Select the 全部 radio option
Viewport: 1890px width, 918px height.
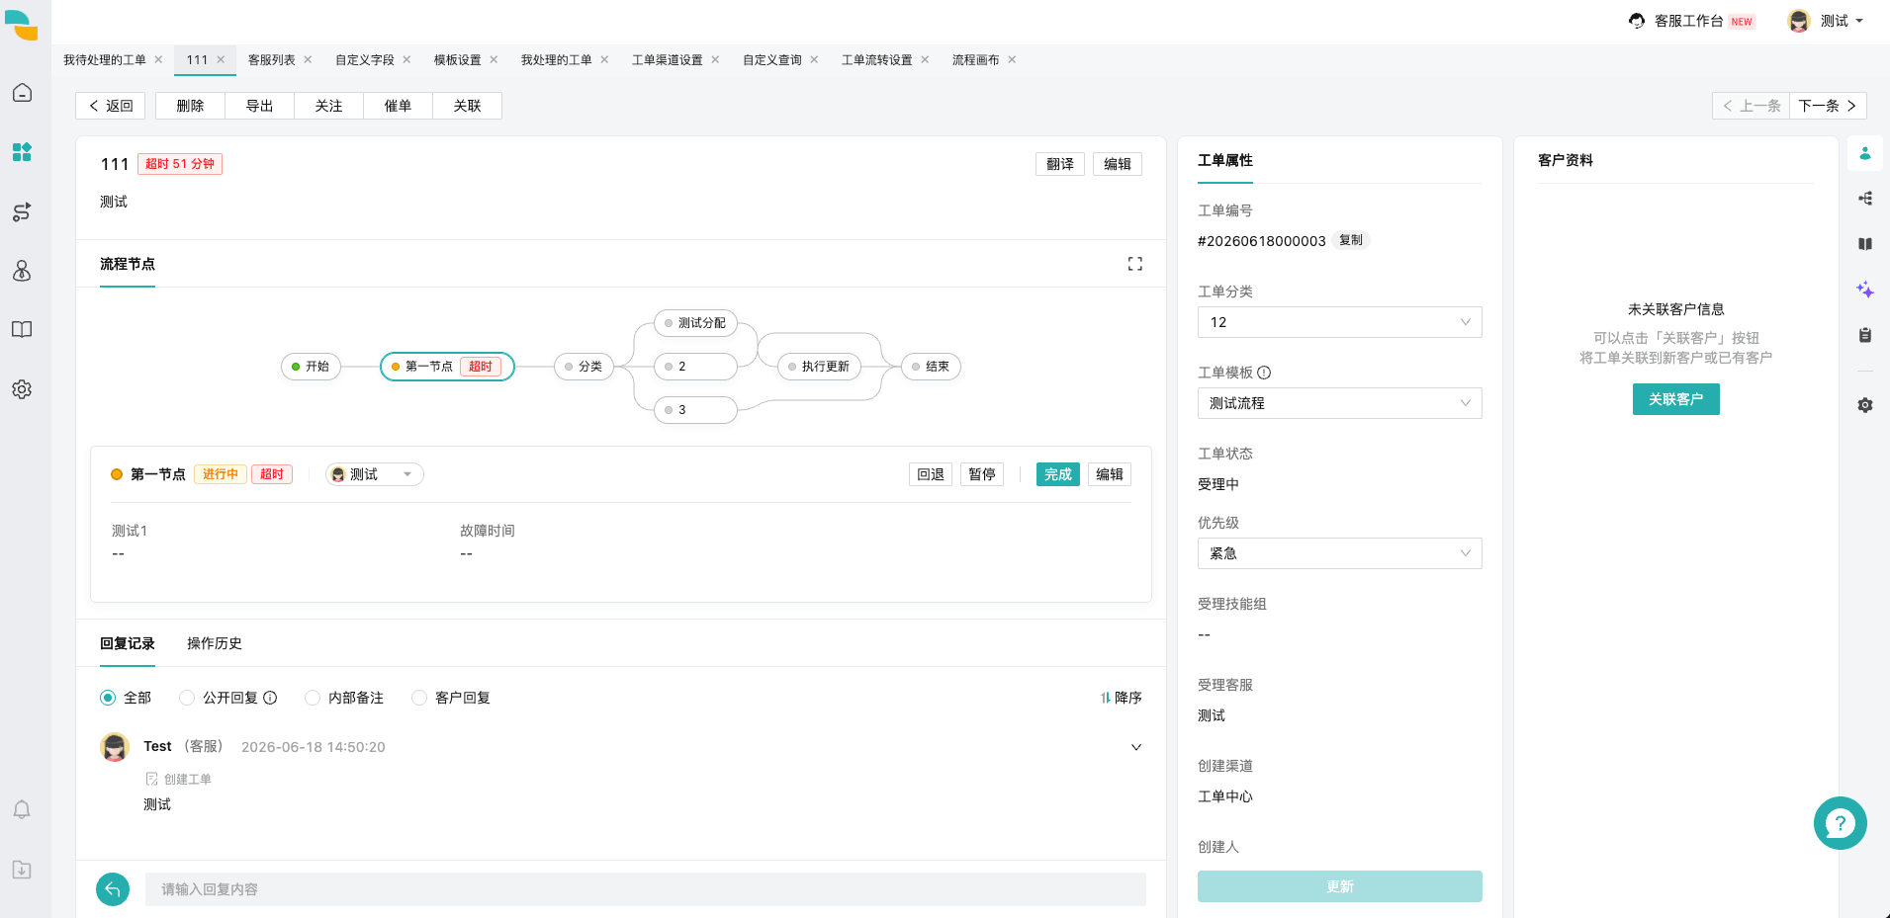click(x=108, y=698)
